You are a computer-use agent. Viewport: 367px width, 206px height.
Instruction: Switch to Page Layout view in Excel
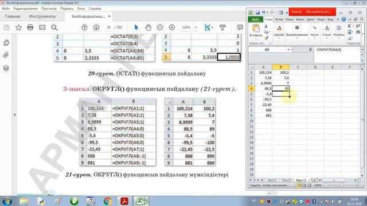point(304,185)
